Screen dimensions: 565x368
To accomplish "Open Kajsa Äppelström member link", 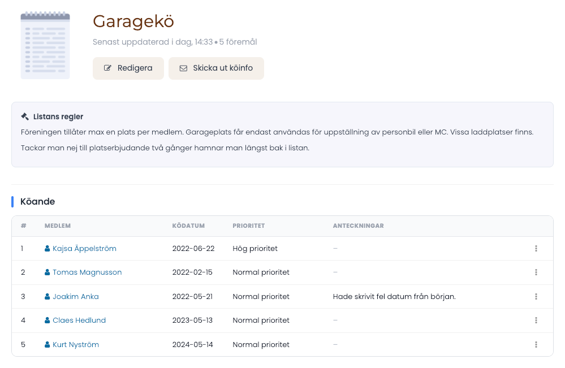I will pyautogui.click(x=84, y=249).
